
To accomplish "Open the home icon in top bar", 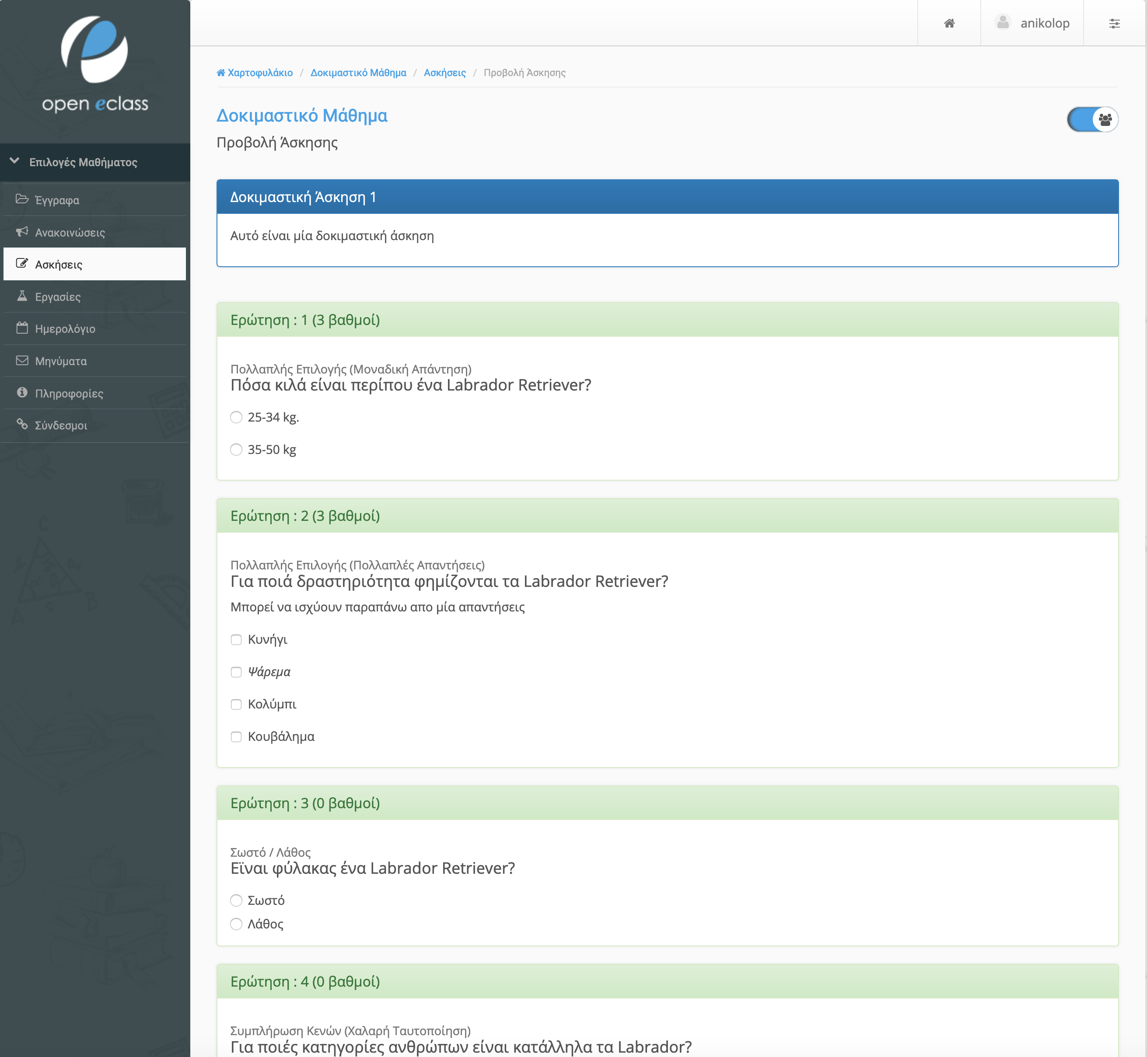I will point(949,23).
